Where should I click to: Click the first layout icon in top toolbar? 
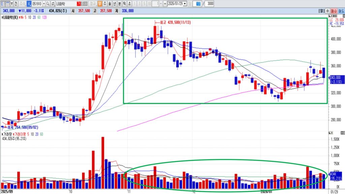point(3,4)
